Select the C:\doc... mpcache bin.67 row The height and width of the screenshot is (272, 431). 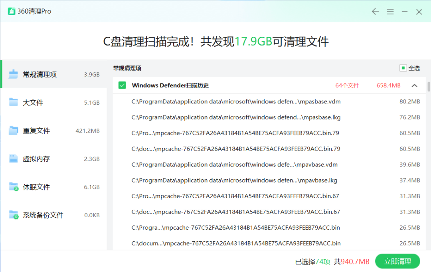269,212
